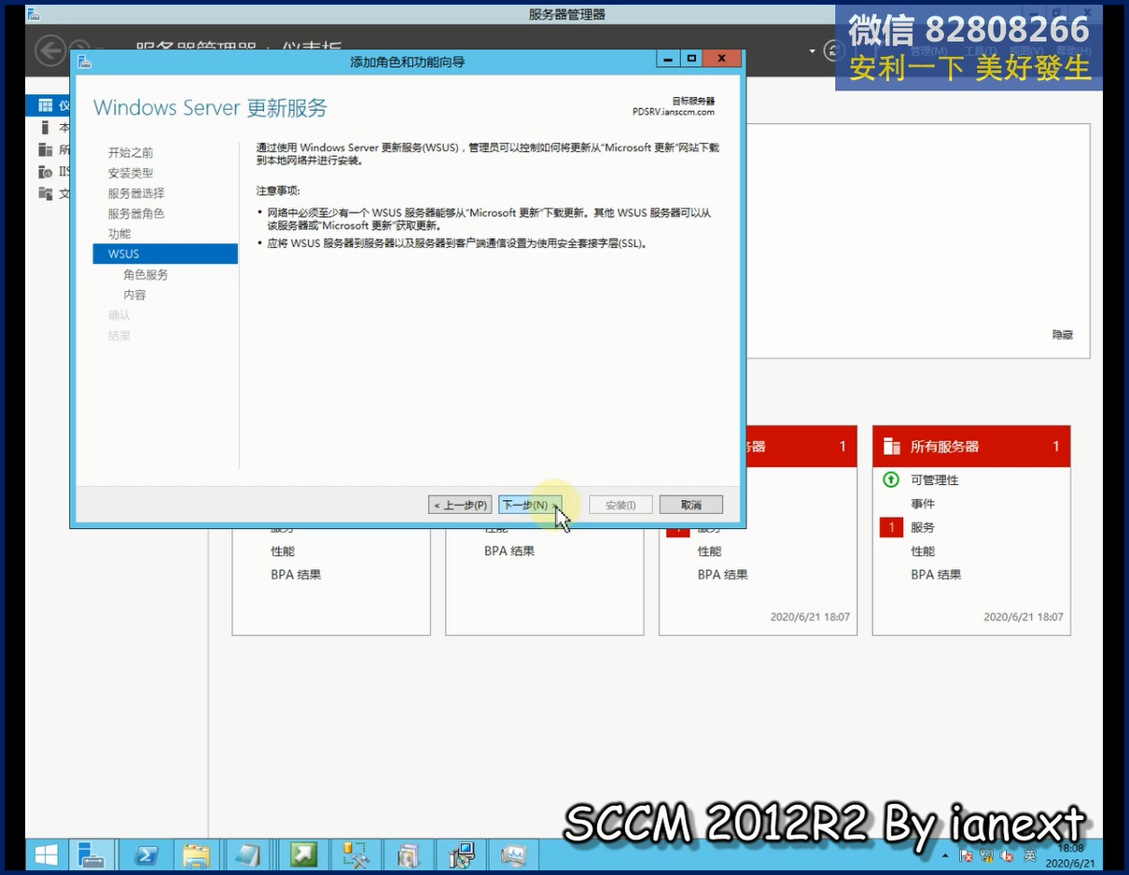The width and height of the screenshot is (1129, 875).
Task: Click the green 可管理性 status icon
Action: point(891,479)
